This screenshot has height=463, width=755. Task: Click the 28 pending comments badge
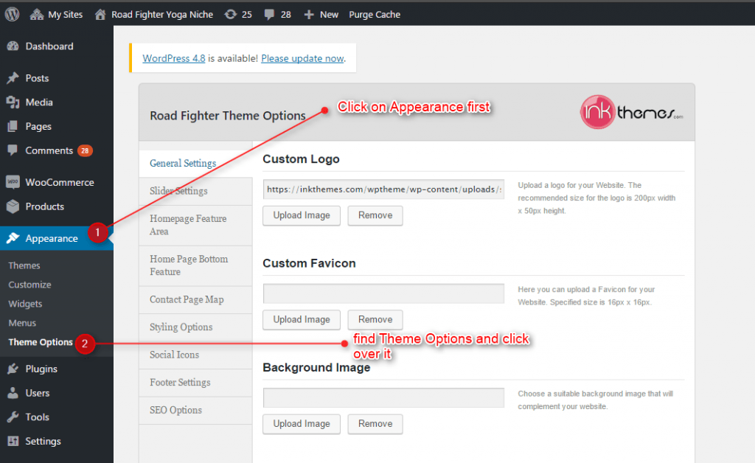tap(85, 150)
